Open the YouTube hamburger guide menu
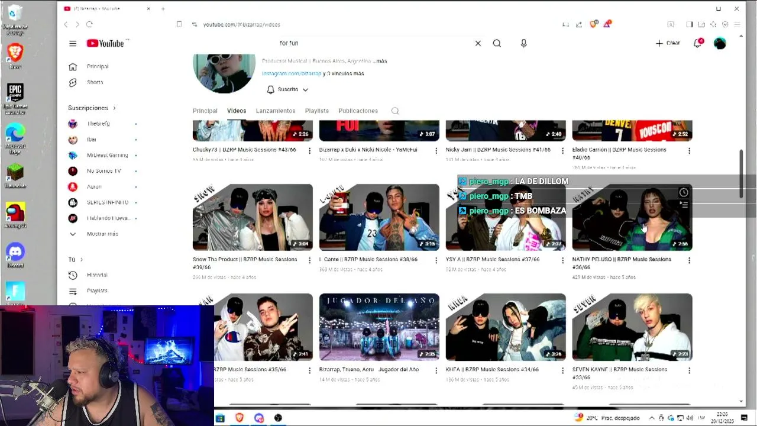This screenshot has height=426, width=757. point(73,43)
